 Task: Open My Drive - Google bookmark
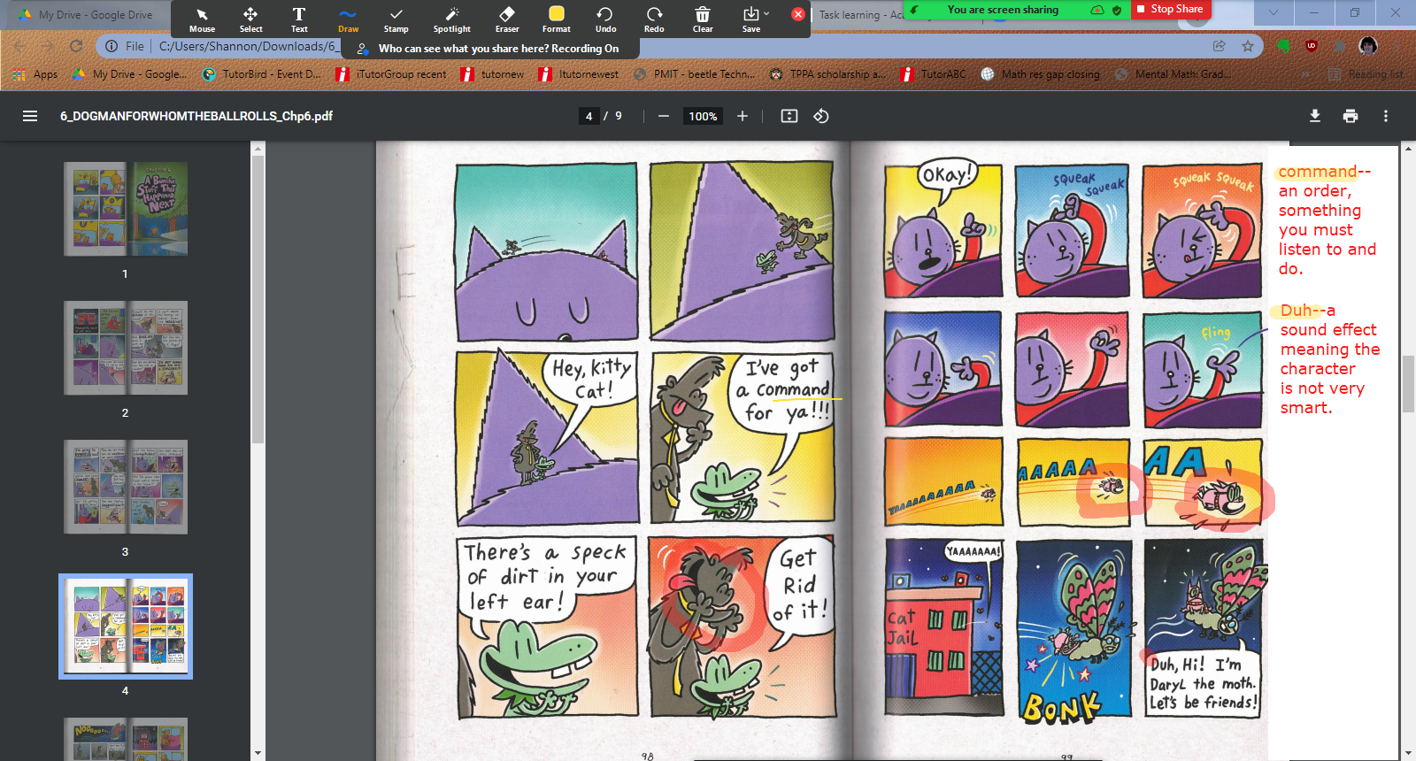[x=129, y=74]
